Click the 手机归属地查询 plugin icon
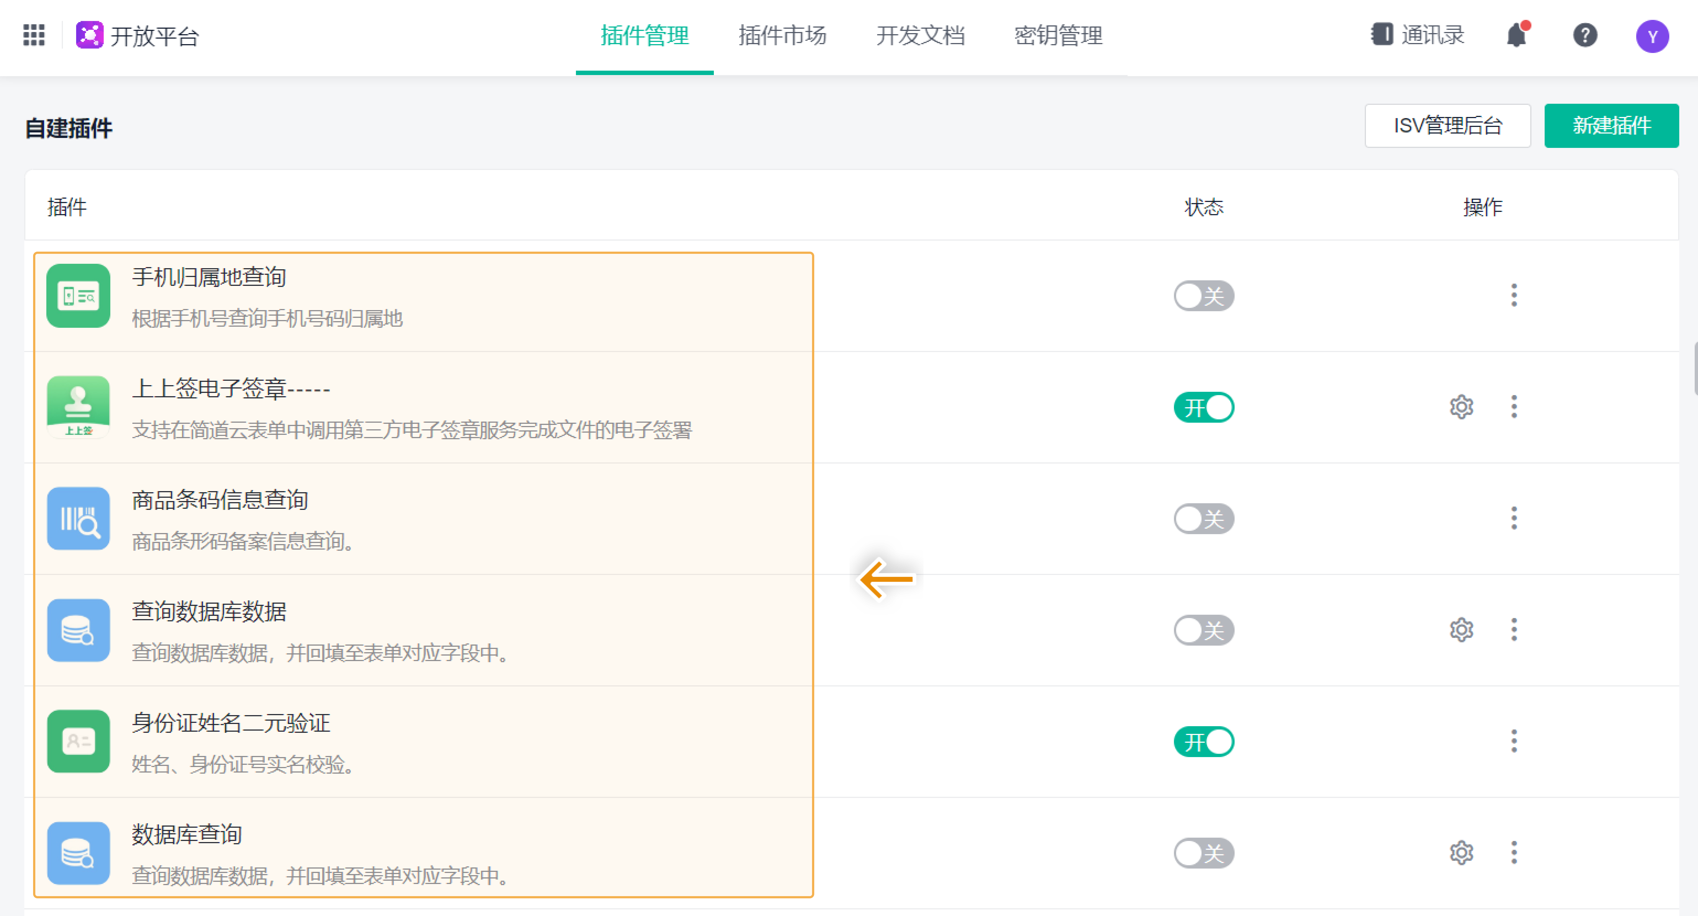 pos(78,295)
